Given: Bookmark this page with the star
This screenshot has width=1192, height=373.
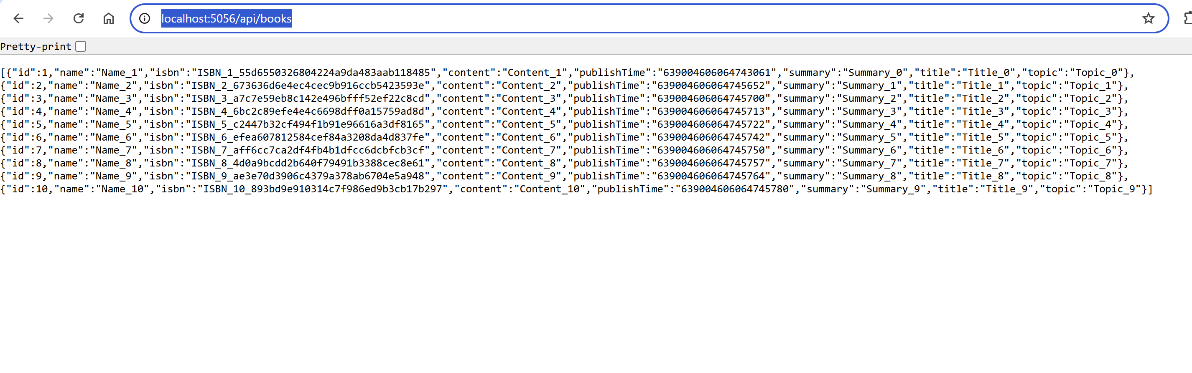Looking at the screenshot, I should click(1148, 18).
